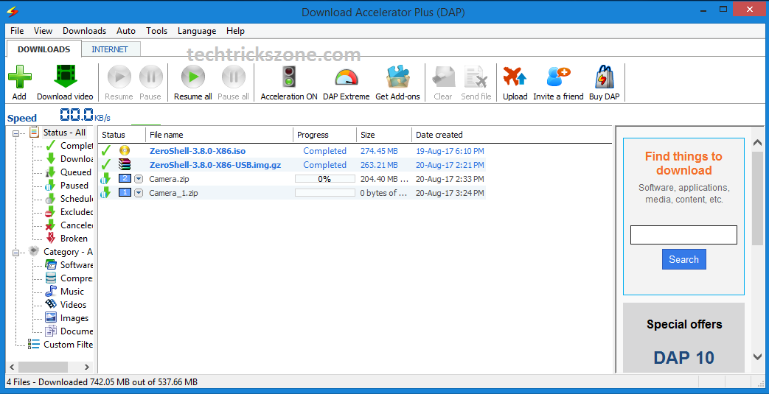Click the search input field
This screenshot has width=769, height=394.
coord(683,235)
